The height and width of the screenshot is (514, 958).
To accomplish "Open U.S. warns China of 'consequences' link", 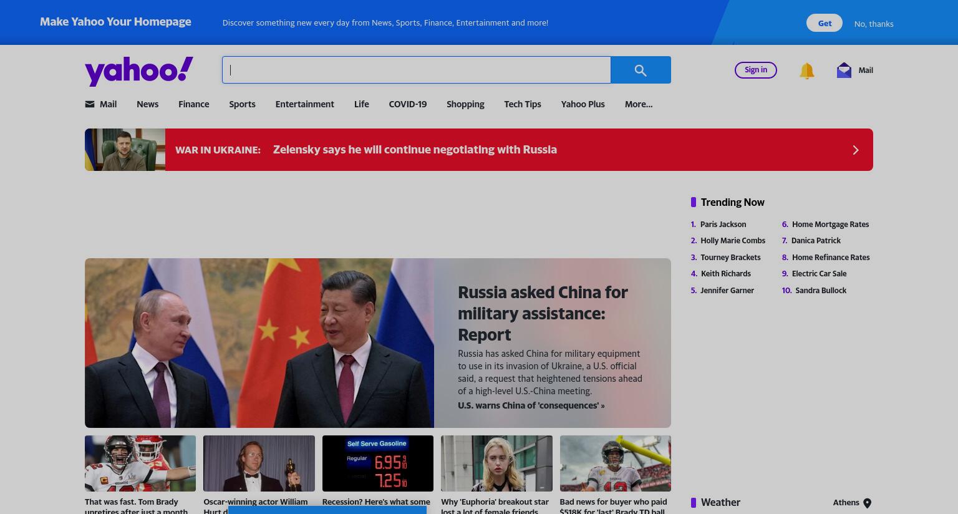I will (x=531, y=405).
